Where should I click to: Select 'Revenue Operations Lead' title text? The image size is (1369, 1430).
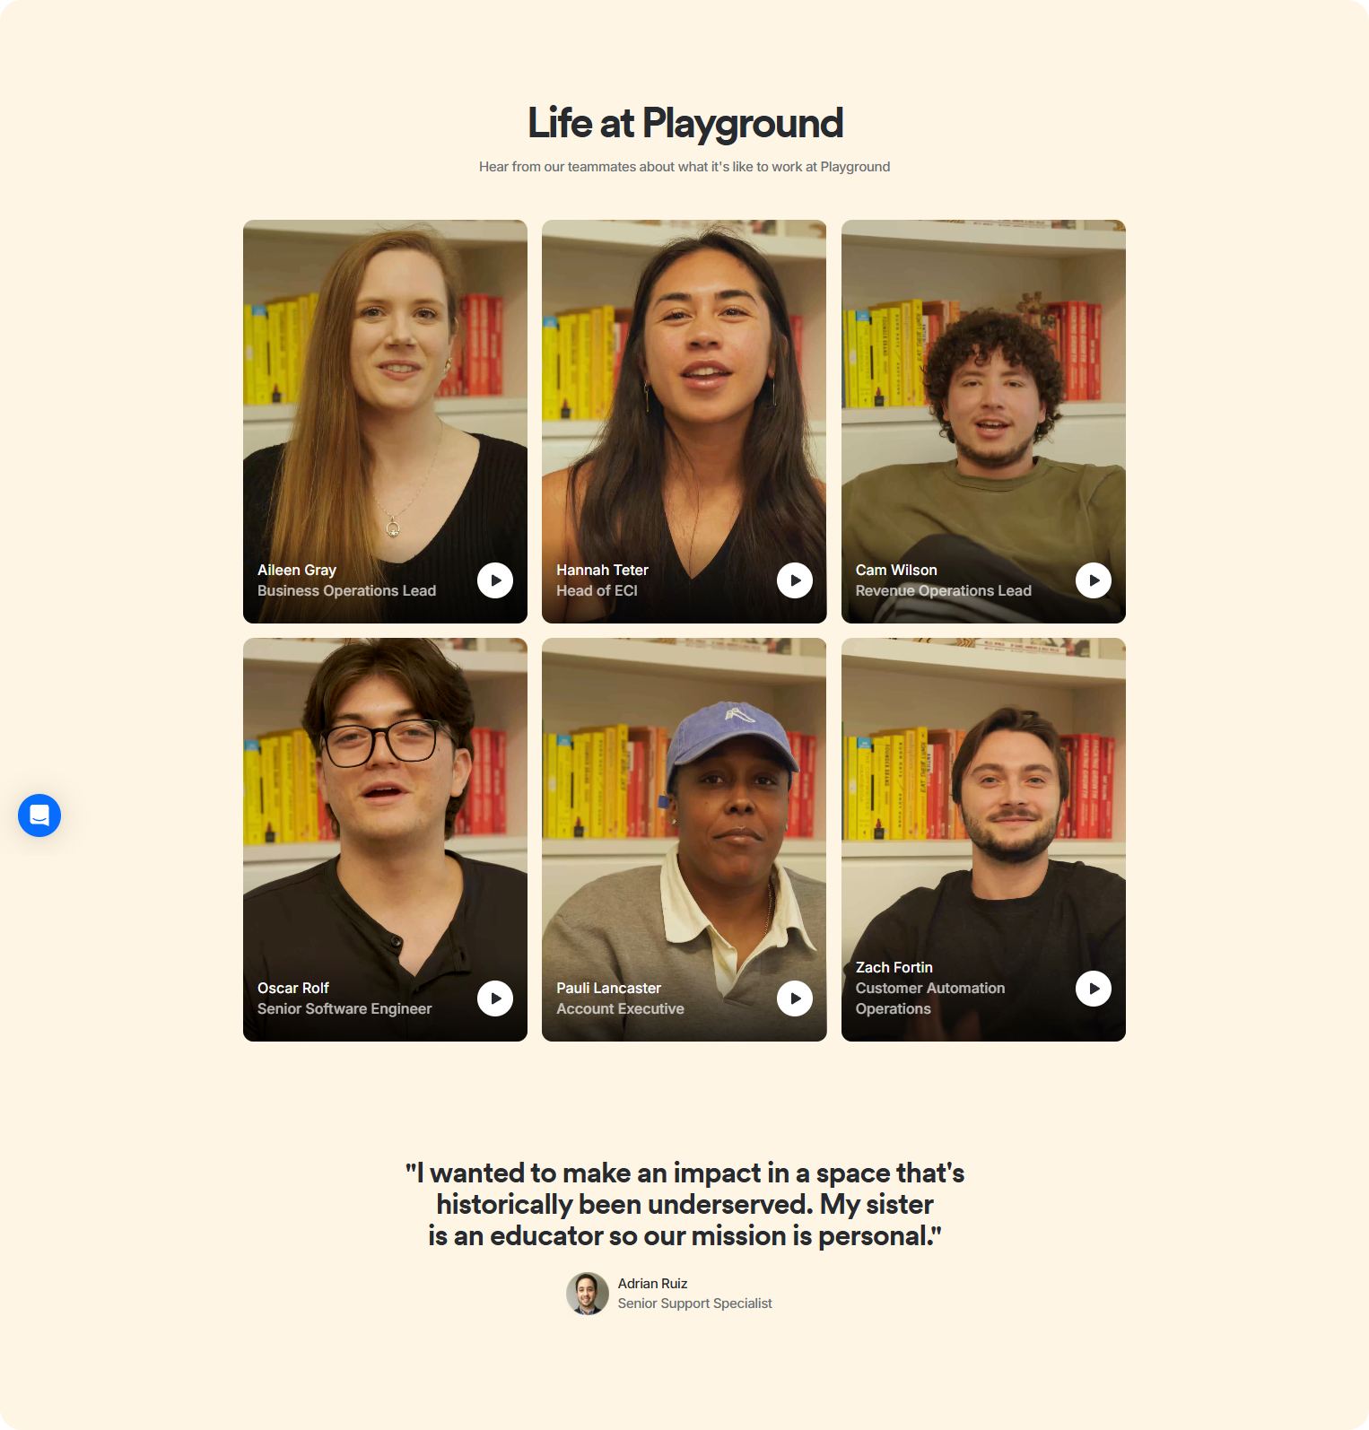(943, 590)
